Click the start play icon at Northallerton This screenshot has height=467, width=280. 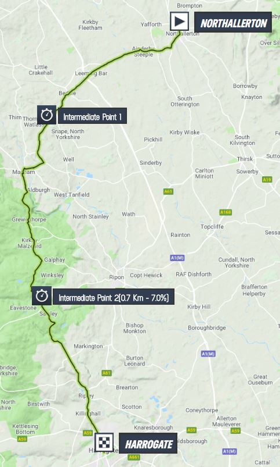[x=179, y=22]
